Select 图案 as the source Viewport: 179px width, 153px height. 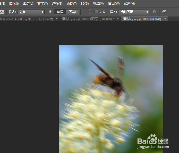coord(72,12)
